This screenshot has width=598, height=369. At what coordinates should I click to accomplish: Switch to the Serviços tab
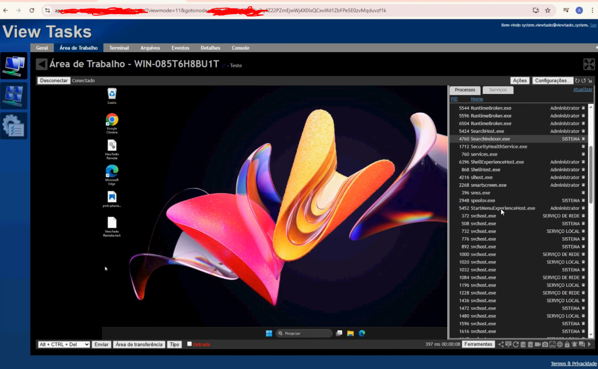[498, 90]
